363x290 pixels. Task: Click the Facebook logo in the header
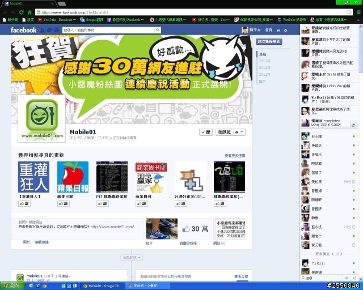tap(23, 30)
